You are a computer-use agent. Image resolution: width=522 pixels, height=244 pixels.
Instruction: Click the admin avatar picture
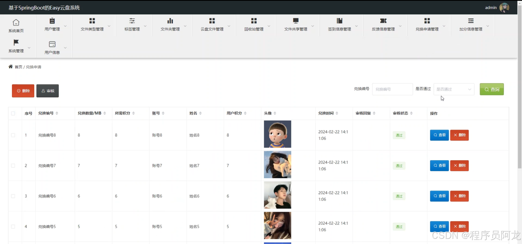click(504, 8)
